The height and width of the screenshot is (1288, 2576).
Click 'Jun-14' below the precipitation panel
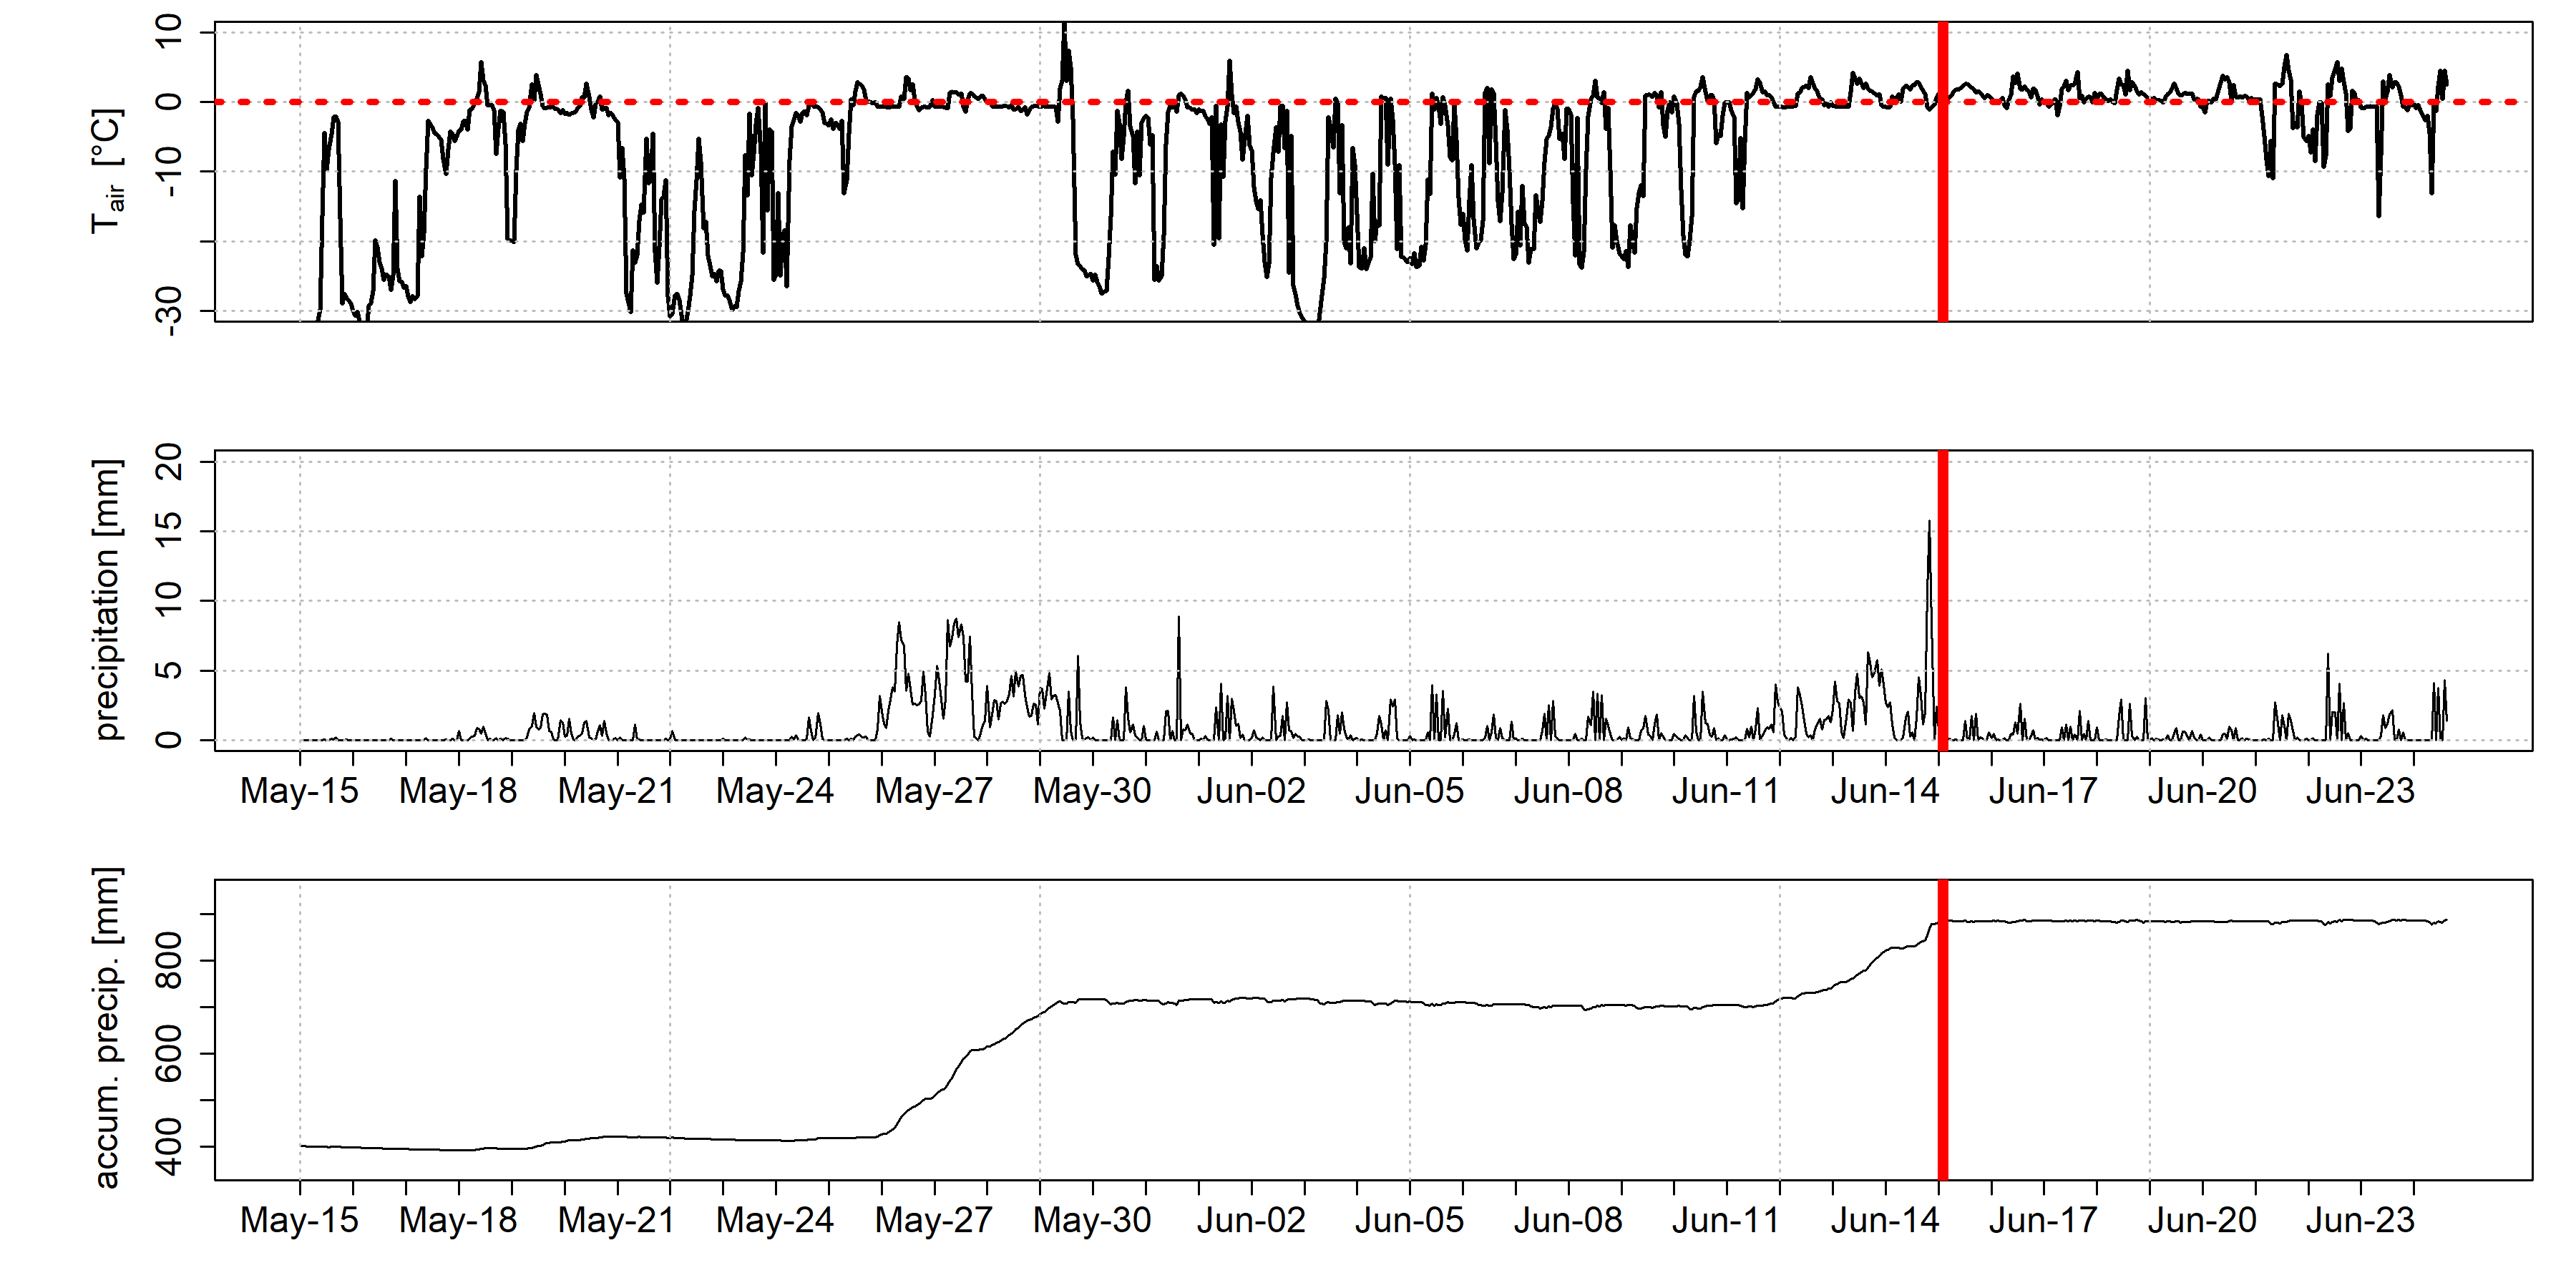[x=1885, y=791]
